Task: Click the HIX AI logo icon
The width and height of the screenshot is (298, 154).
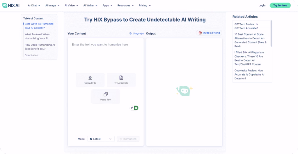Action: 5,6
